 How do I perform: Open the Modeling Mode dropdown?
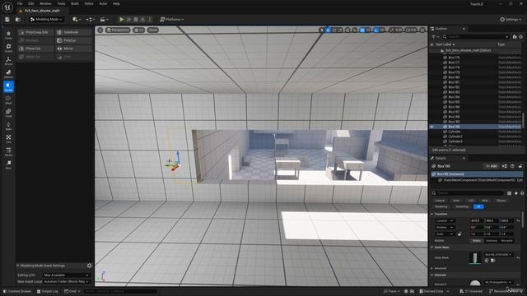46,20
